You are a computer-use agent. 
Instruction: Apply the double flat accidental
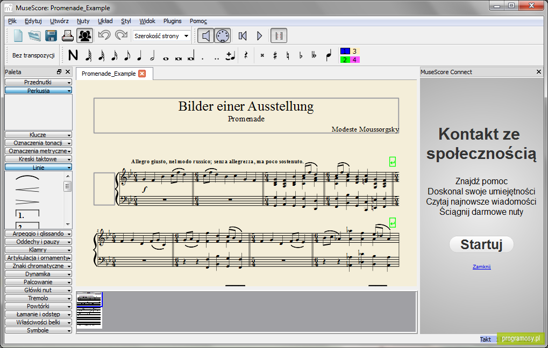point(314,55)
